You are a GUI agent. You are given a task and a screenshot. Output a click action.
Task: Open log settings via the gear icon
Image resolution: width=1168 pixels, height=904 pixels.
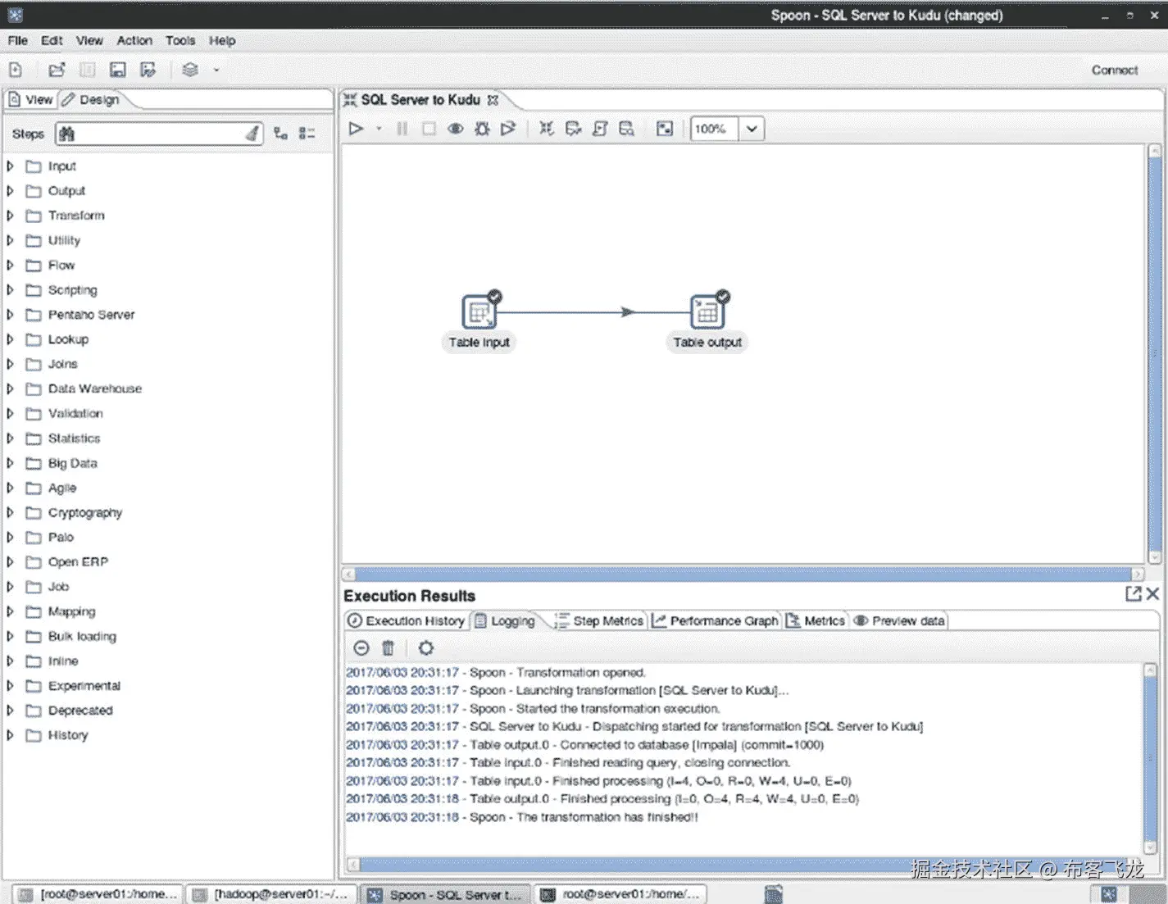[425, 647]
